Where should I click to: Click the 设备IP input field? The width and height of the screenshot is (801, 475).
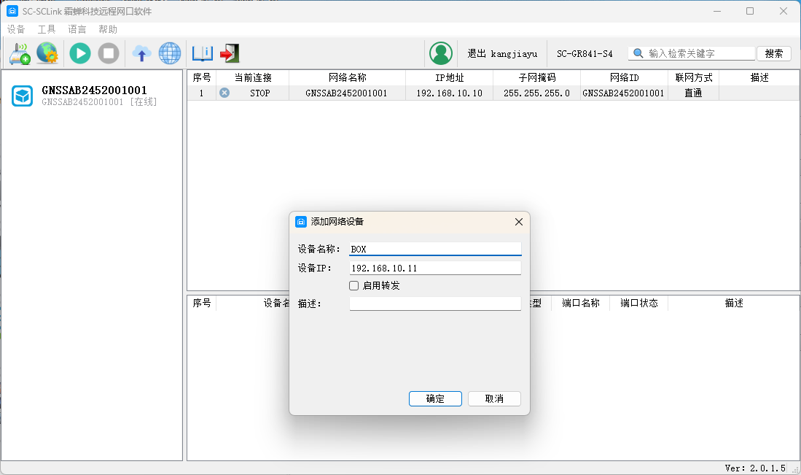[435, 268]
